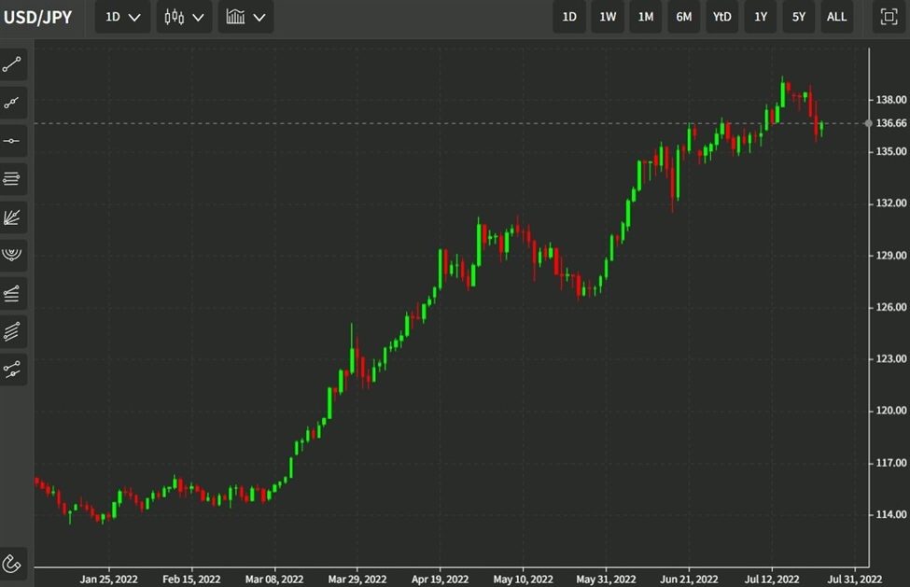Switch to the YtD range tab
The width and height of the screenshot is (910, 587).
(x=721, y=16)
